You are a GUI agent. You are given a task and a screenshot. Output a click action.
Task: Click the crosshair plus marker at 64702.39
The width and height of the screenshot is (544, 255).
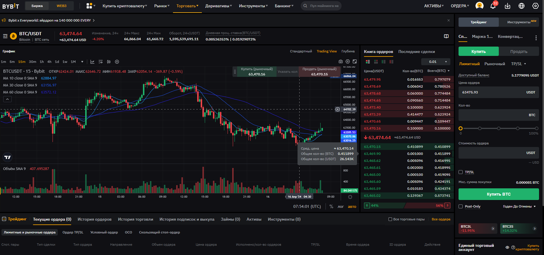pos(337,109)
